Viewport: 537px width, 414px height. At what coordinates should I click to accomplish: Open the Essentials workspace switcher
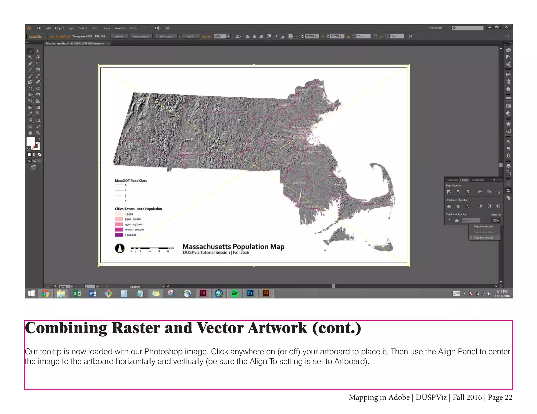(x=437, y=28)
